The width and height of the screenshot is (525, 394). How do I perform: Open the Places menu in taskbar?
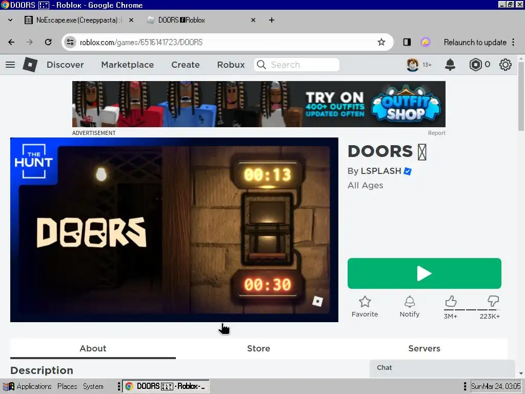point(67,386)
